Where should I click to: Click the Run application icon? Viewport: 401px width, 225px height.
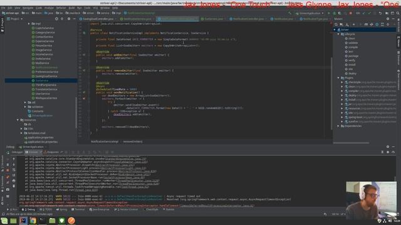click(329, 13)
